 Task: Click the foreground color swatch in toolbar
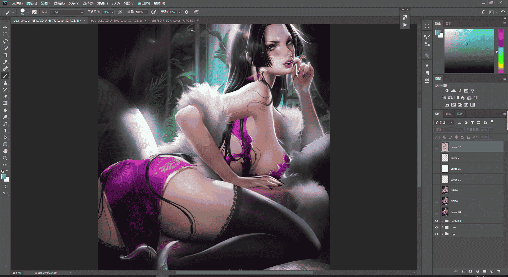point(4,177)
